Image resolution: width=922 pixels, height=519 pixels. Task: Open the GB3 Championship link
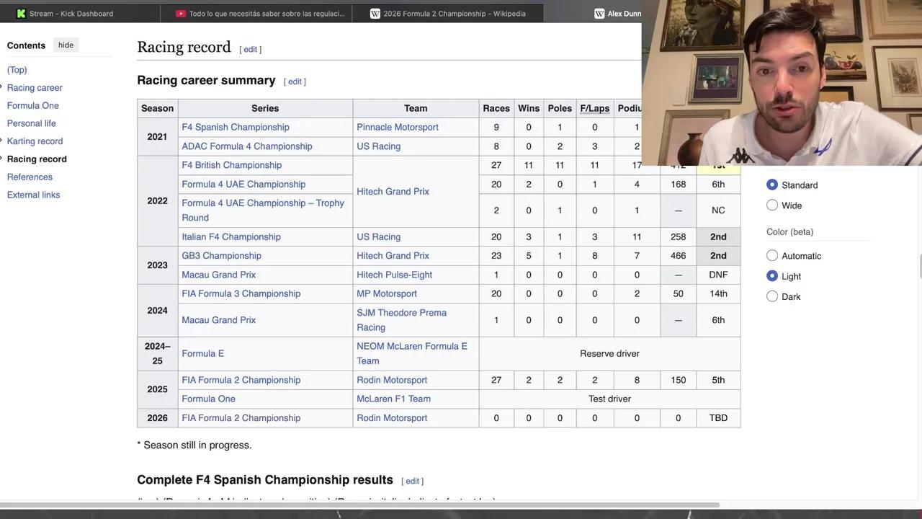pos(221,256)
